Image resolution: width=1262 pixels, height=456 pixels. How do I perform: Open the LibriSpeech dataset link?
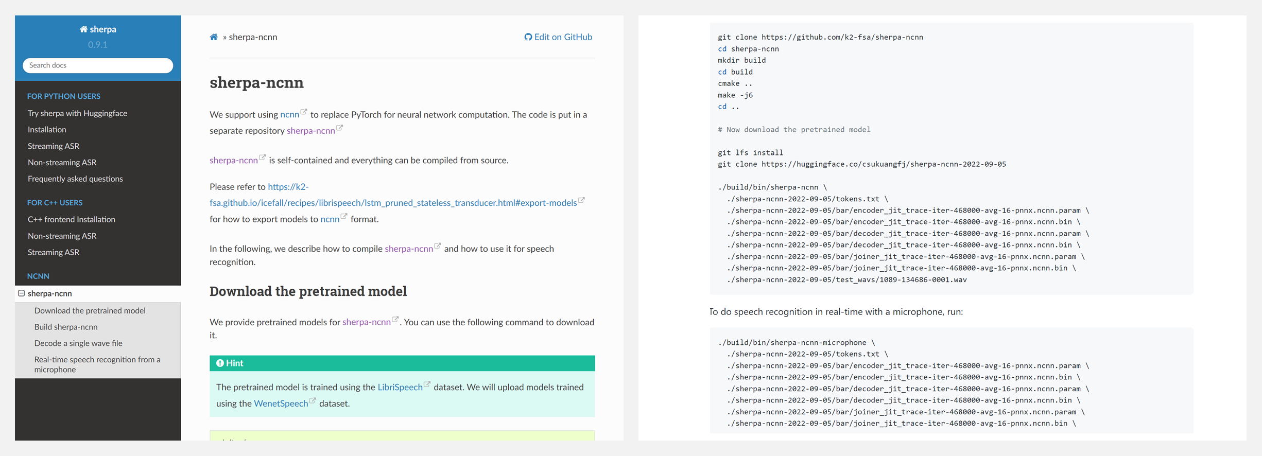point(400,387)
